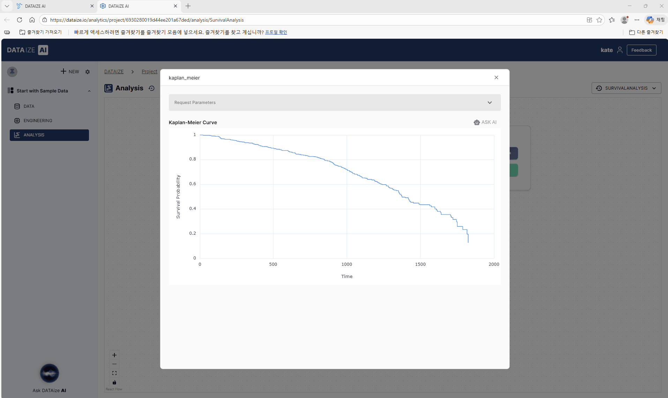Select the ANALYSIS sidebar icon
The height and width of the screenshot is (398, 668).
point(17,135)
